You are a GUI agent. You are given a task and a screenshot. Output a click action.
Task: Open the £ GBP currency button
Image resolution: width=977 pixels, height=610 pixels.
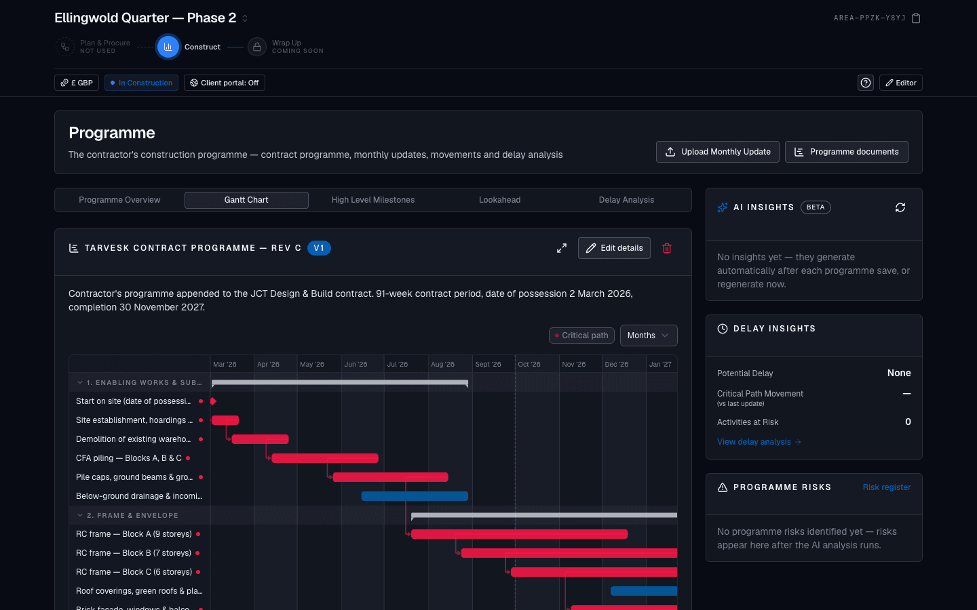click(x=77, y=83)
